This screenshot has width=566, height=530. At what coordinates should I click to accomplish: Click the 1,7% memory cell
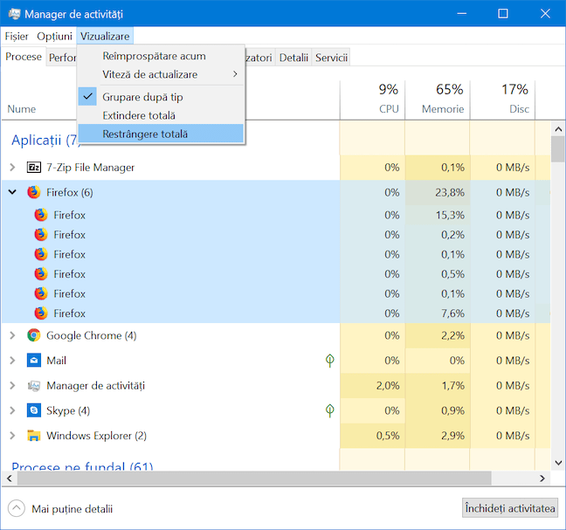pyautogui.click(x=438, y=386)
